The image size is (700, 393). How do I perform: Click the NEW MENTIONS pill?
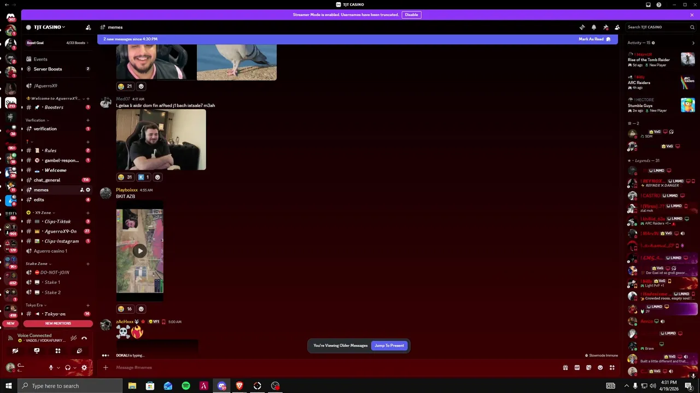click(57, 324)
